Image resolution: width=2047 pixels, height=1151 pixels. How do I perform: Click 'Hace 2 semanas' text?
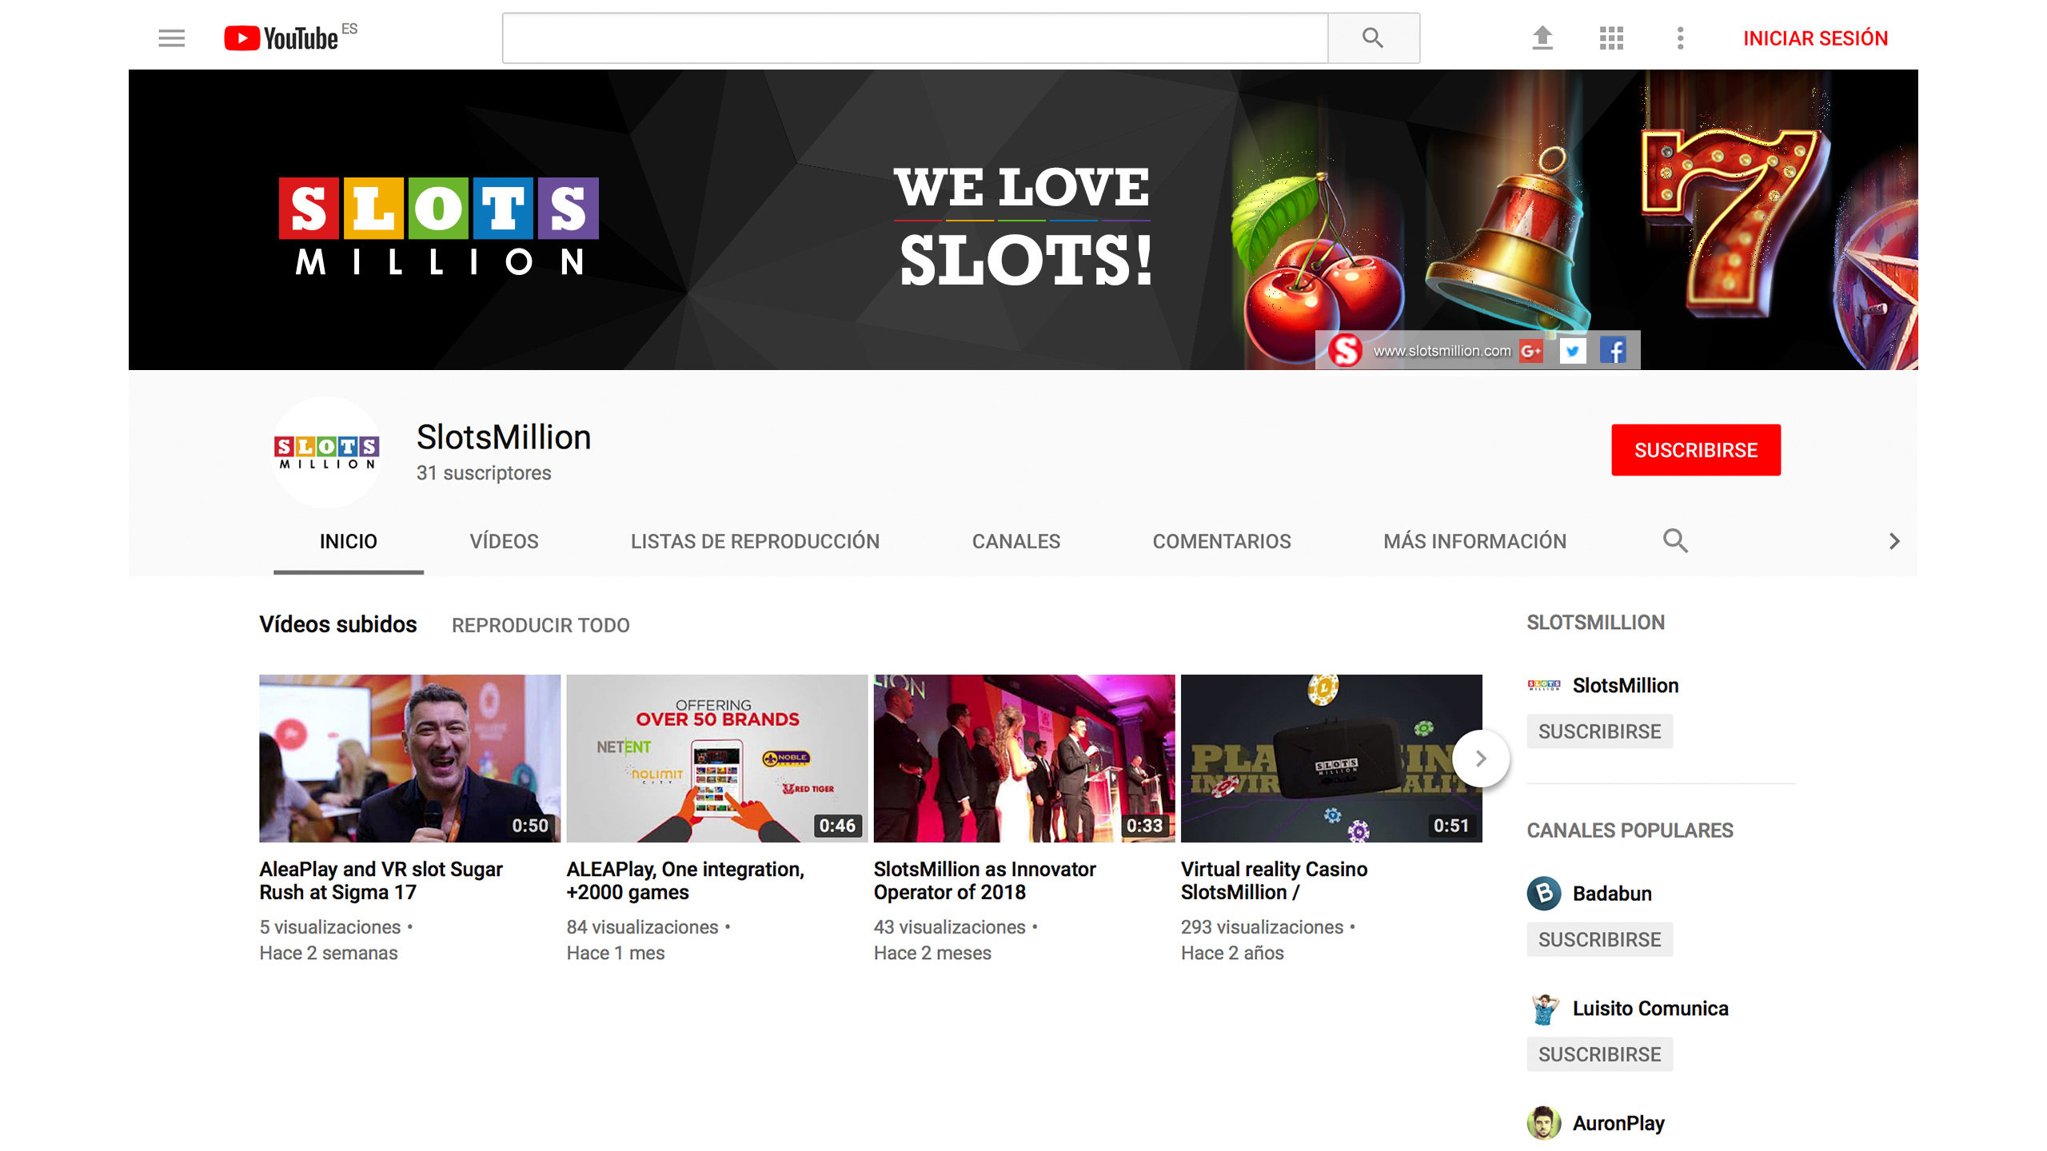pos(329,953)
